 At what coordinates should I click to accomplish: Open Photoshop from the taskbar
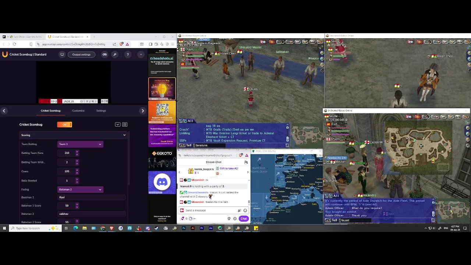coord(184,228)
